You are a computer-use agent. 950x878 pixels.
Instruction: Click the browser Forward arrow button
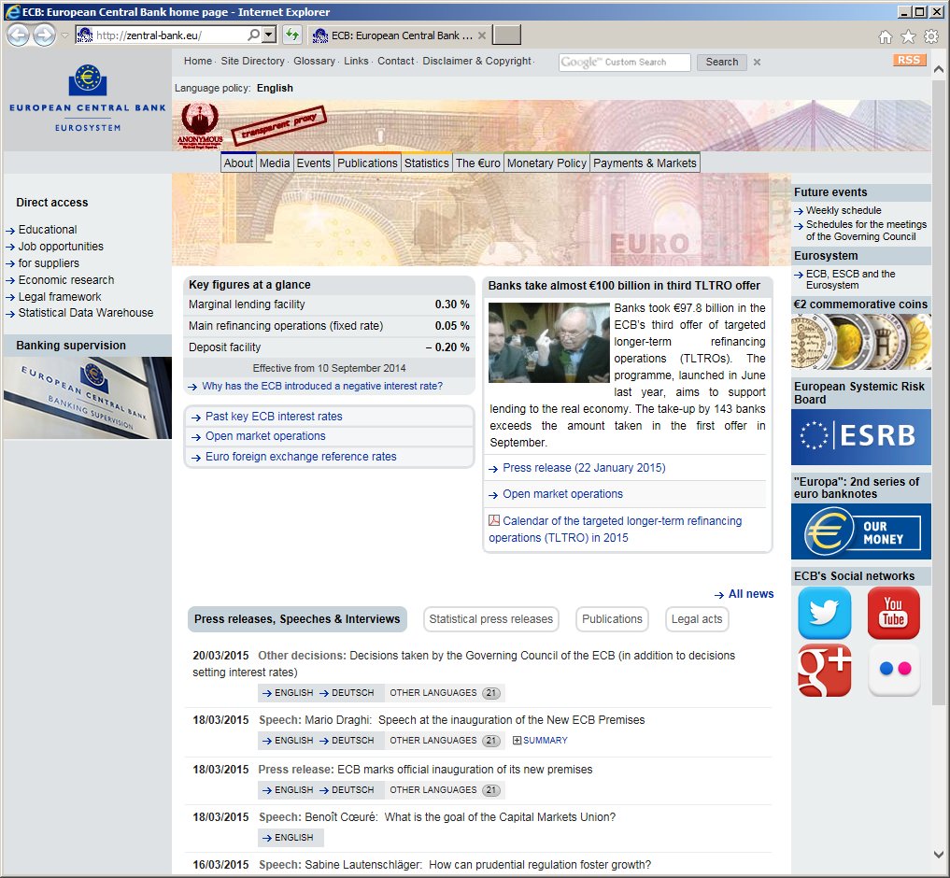[x=44, y=35]
